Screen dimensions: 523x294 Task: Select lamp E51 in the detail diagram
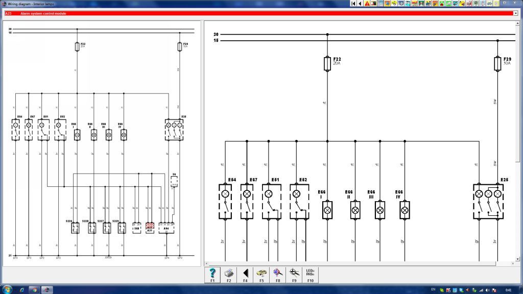272,201
